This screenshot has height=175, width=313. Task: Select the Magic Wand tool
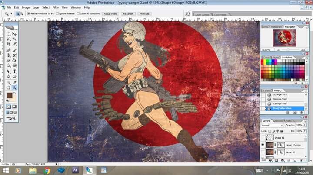(x=14, y=39)
